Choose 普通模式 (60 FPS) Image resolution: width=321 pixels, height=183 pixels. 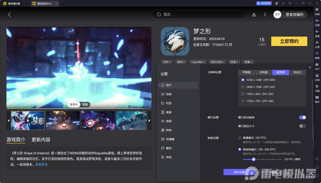pos(240,138)
